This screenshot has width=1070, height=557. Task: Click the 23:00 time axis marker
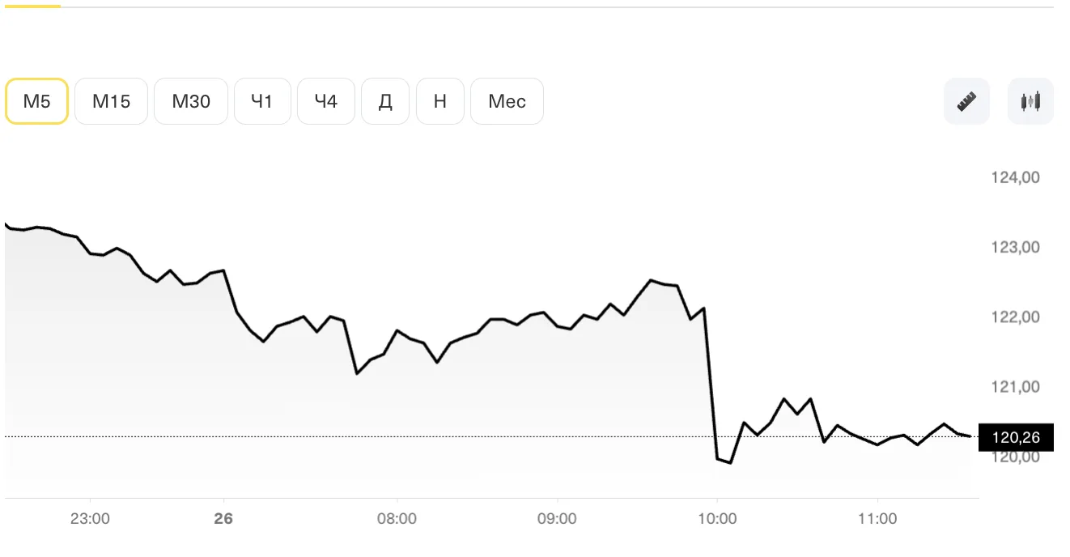[90, 519]
